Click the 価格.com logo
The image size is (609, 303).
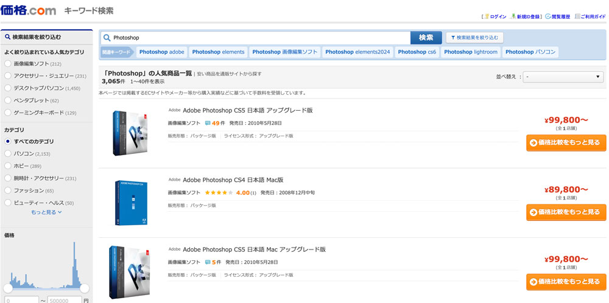pyautogui.click(x=28, y=10)
